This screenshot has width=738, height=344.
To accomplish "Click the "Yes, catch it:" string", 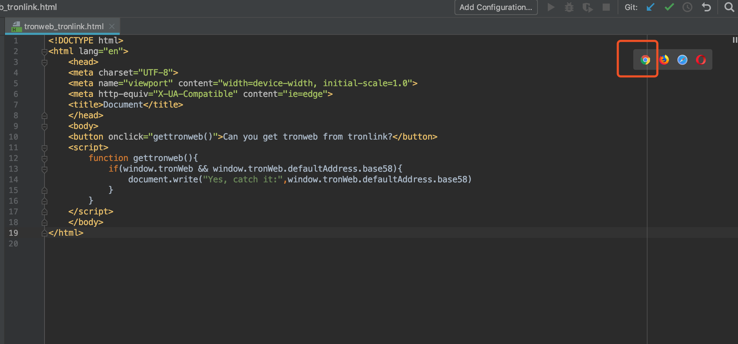I will tap(243, 179).
